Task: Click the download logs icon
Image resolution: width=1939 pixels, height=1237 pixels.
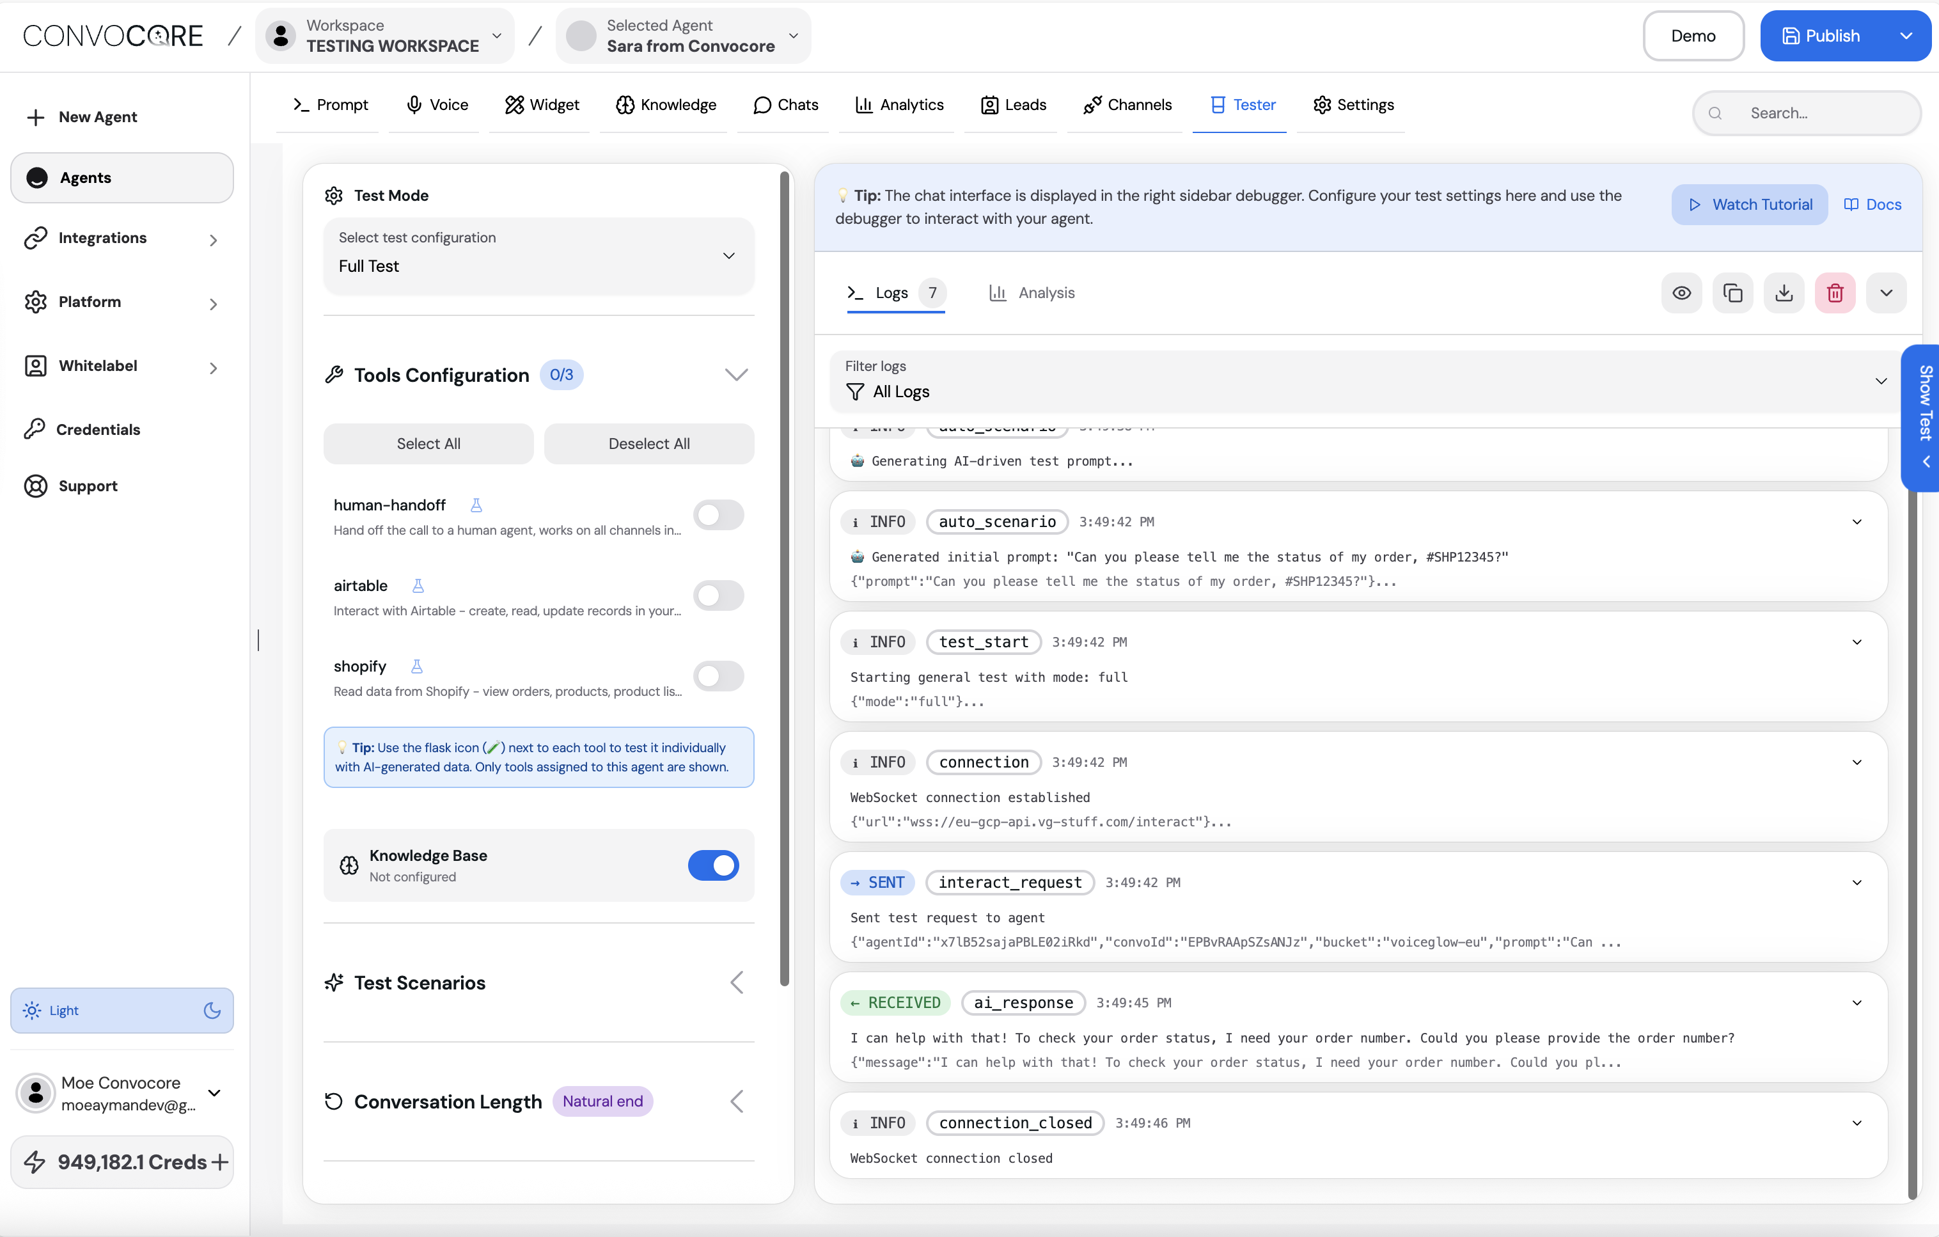Action: tap(1784, 292)
